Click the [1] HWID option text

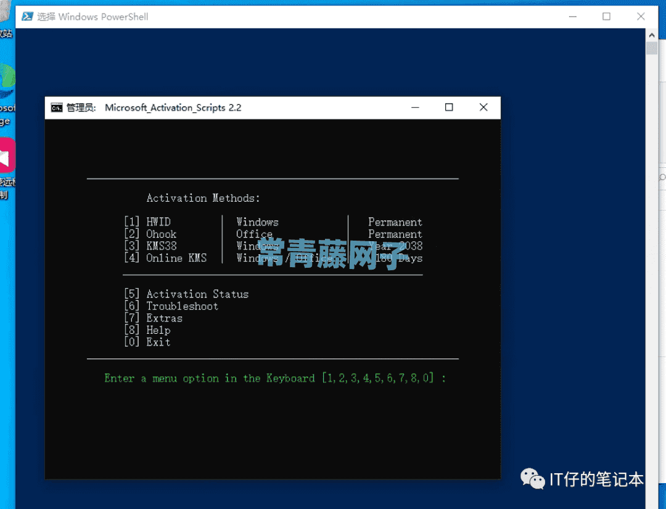coord(147,221)
